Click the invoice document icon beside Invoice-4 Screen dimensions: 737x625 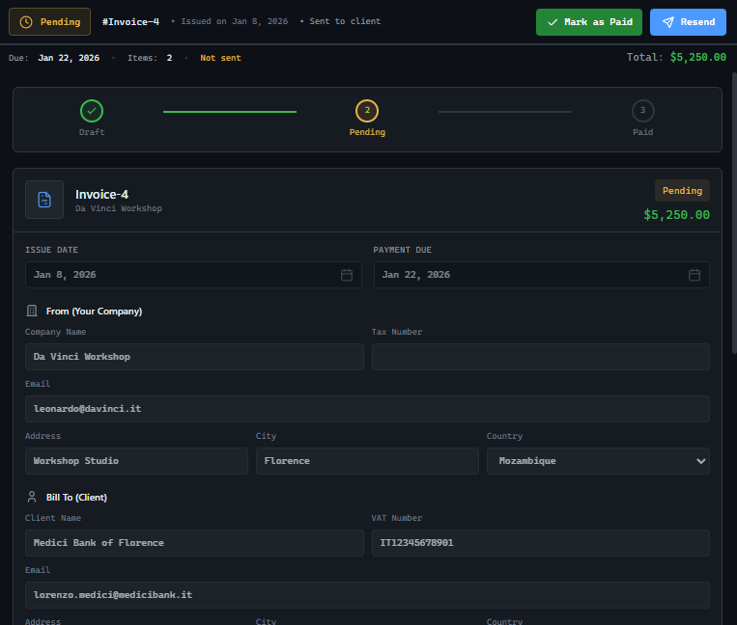44,200
